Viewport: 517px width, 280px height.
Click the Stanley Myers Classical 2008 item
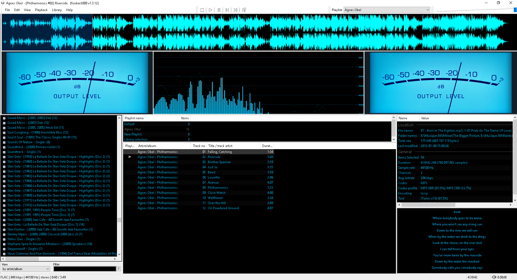click(x=45, y=234)
